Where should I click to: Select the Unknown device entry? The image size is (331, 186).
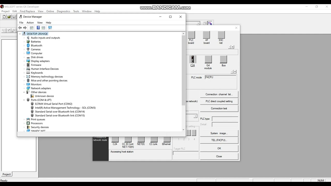pyautogui.click(x=44, y=96)
